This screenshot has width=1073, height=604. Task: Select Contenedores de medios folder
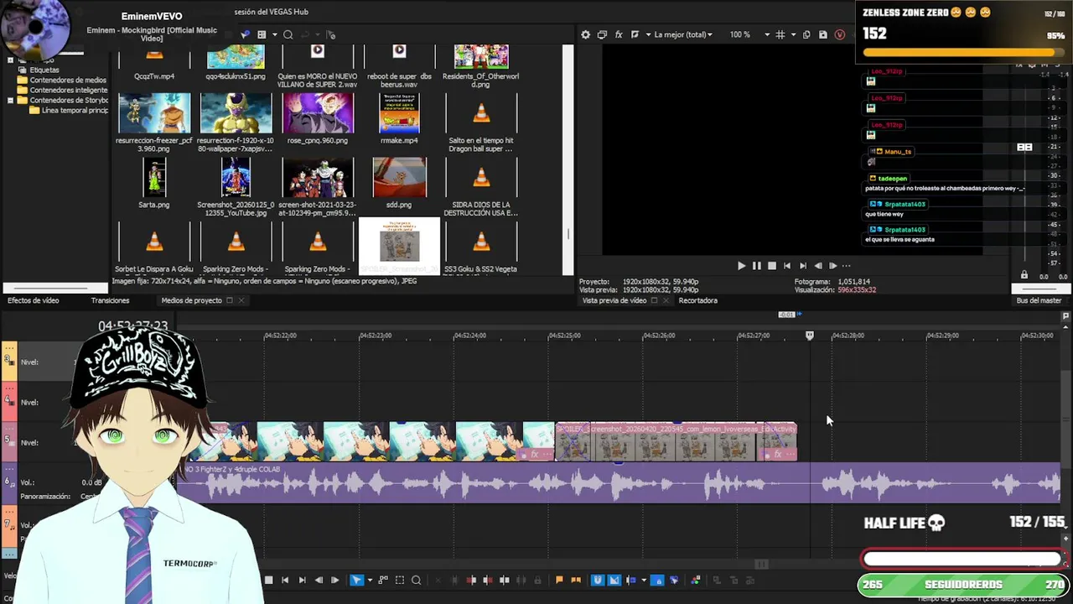pyautogui.click(x=68, y=81)
